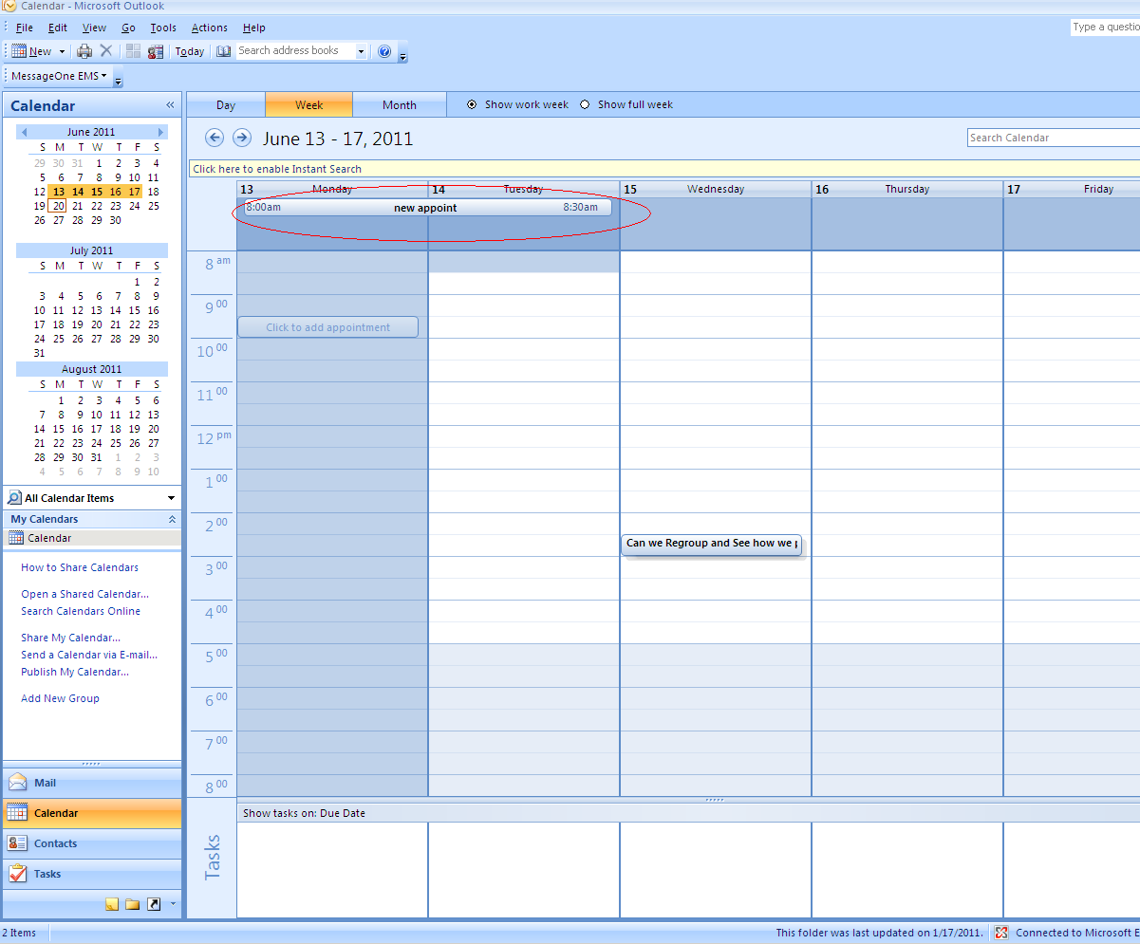The height and width of the screenshot is (944, 1140).
Task: Open the Actions menu
Action: click(x=209, y=28)
